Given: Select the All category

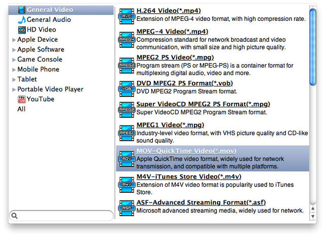Looking at the screenshot, I should point(21,109).
